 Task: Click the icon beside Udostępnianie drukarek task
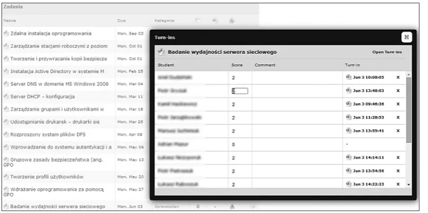click(x=6, y=122)
